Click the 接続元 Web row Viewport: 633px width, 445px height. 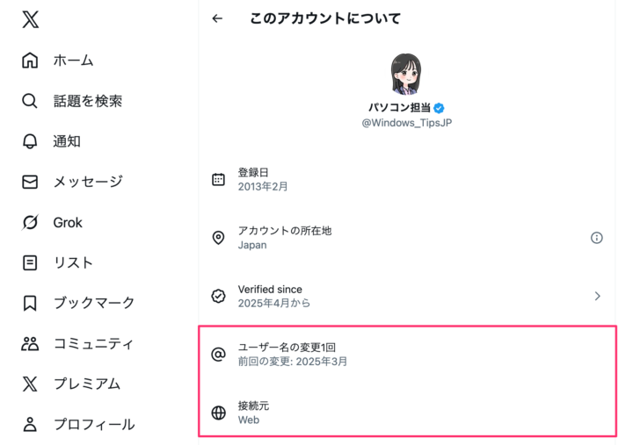(x=407, y=413)
